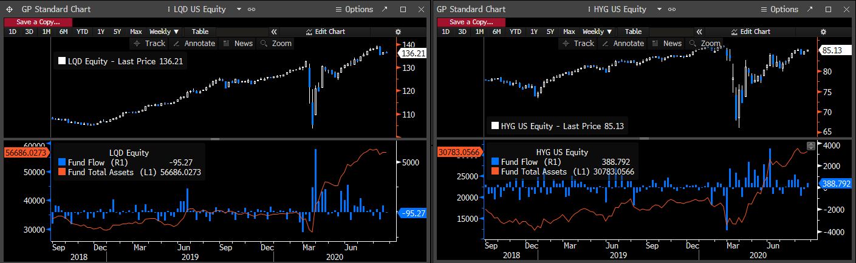Activate Track crosshair in LQD chart
The width and height of the screenshot is (856, 263).
[149, 43]
